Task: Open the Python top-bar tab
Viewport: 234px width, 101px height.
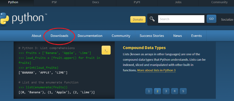Action: (13, 2)
